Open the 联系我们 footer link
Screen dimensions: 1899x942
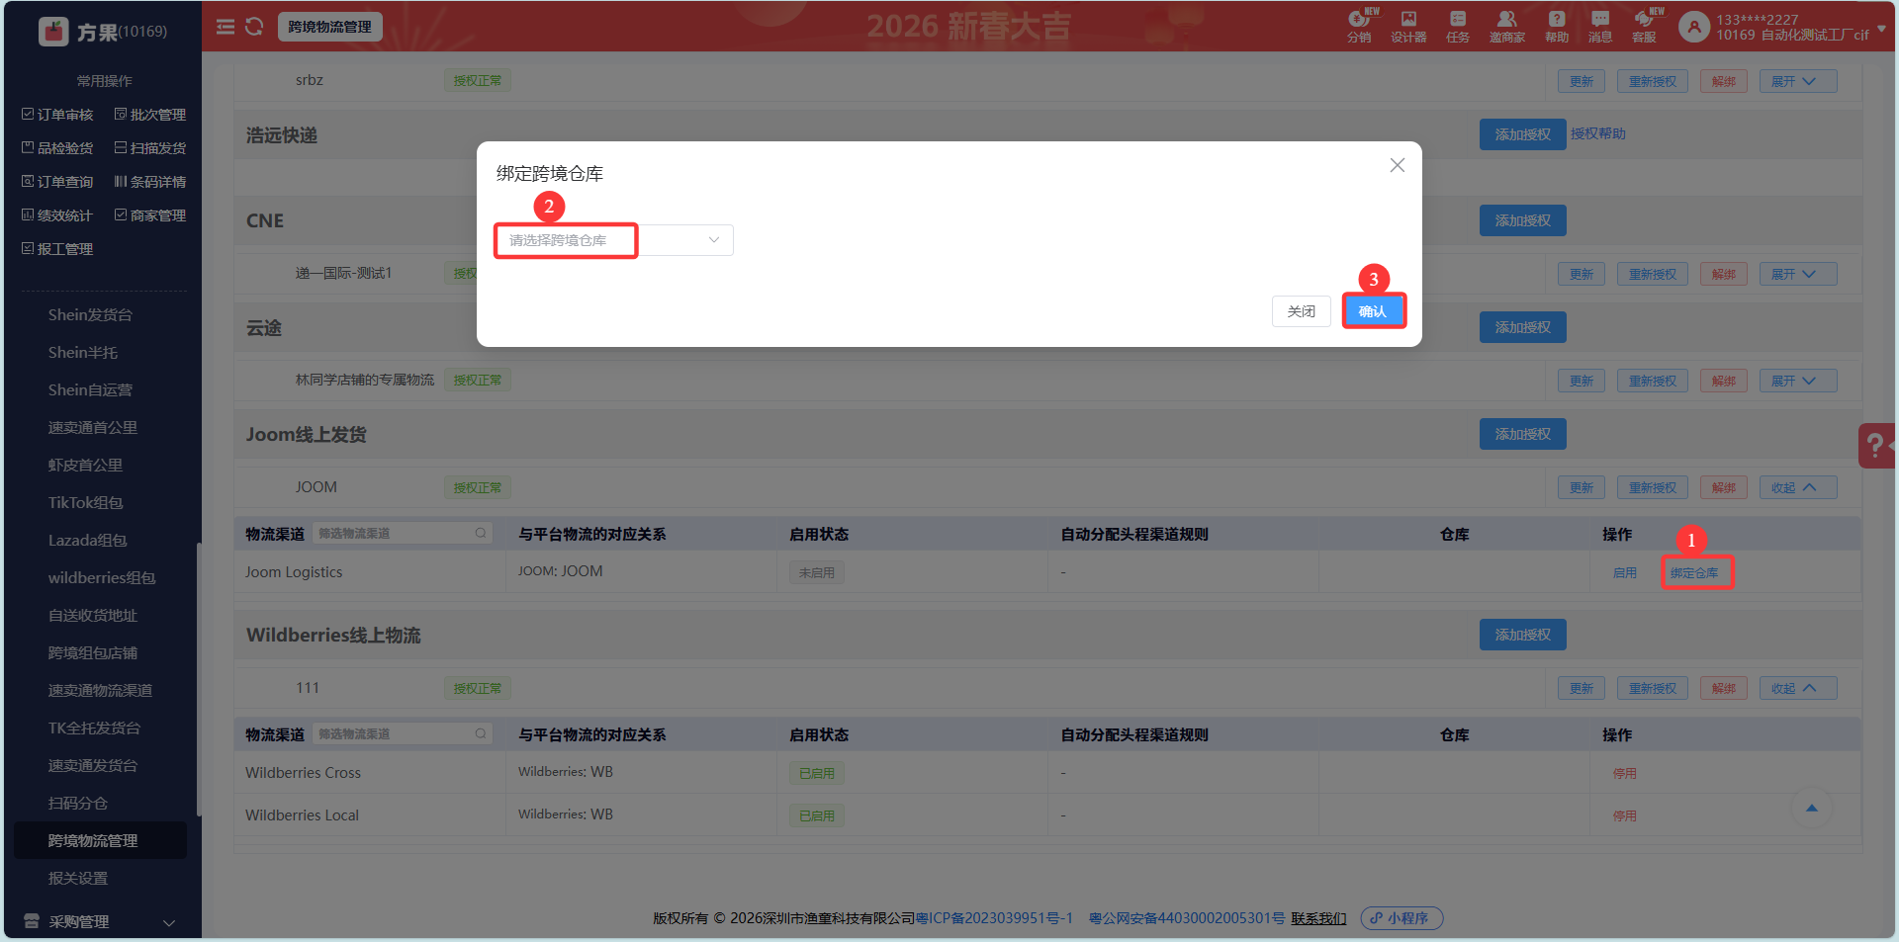pyautogui.click(x=1318, y=918)
